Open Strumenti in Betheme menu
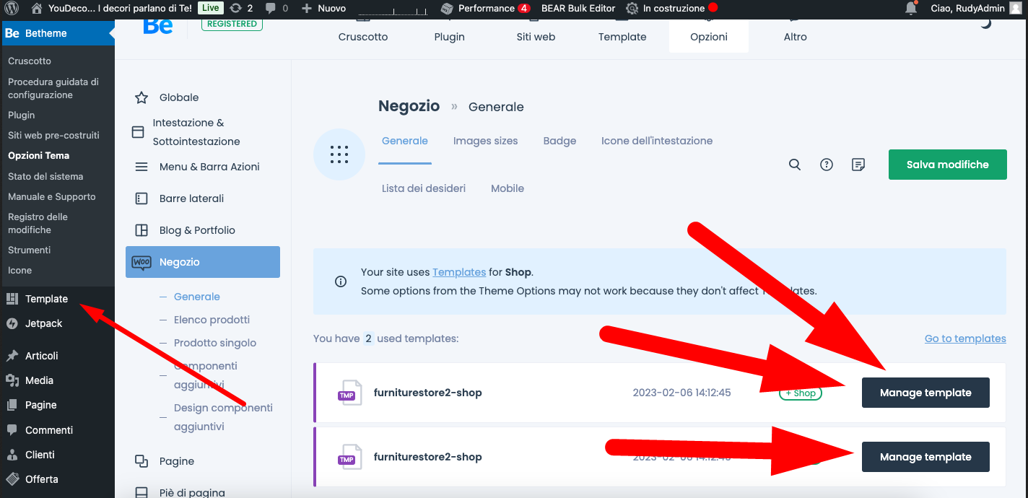Screen dimensions: 1028x498 click(30, 250)
